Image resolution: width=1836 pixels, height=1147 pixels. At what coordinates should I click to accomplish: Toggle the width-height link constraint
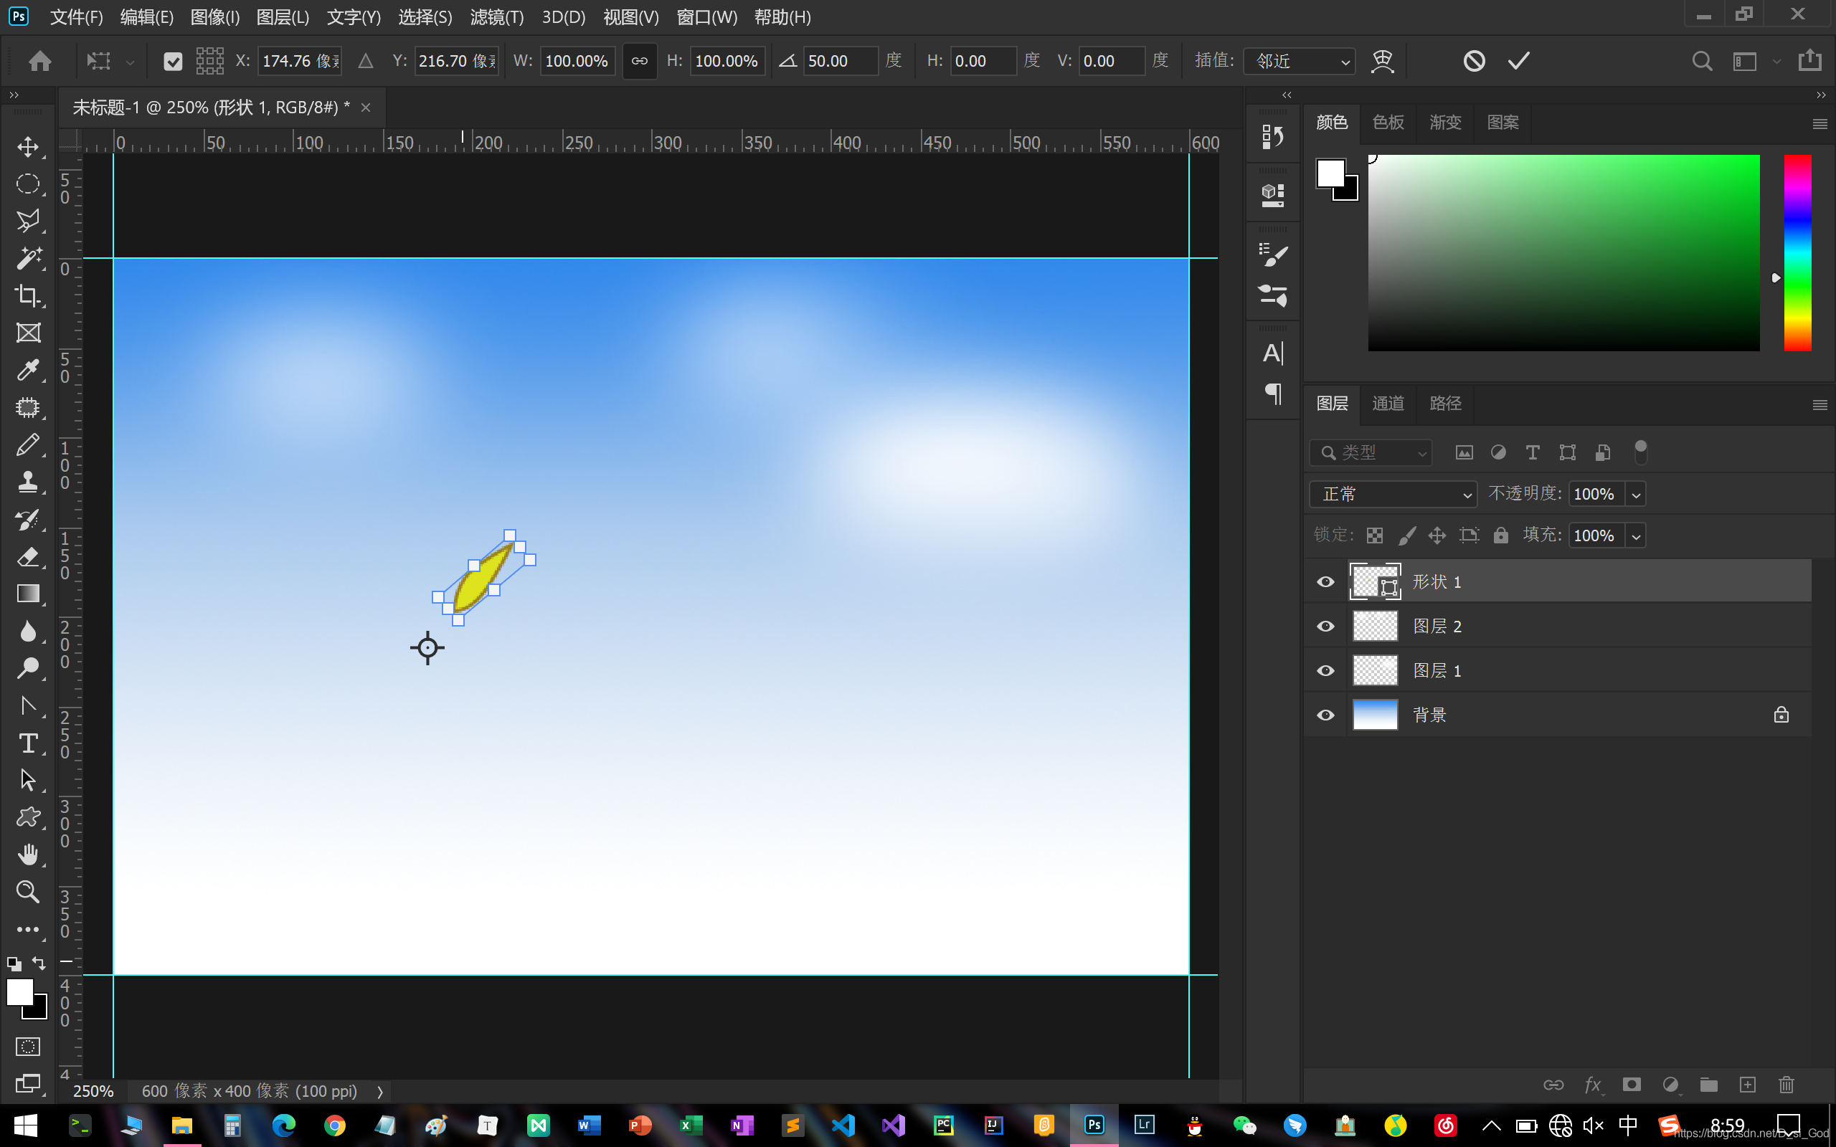640,62
